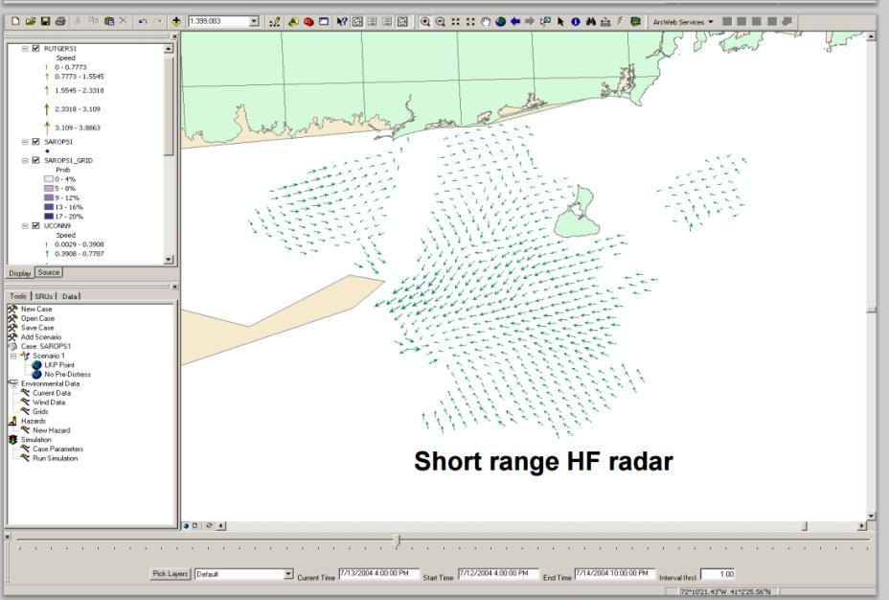This screenshot has height=600, width=889.
Task: Open the Data tab
Action: tap(70, 296)
